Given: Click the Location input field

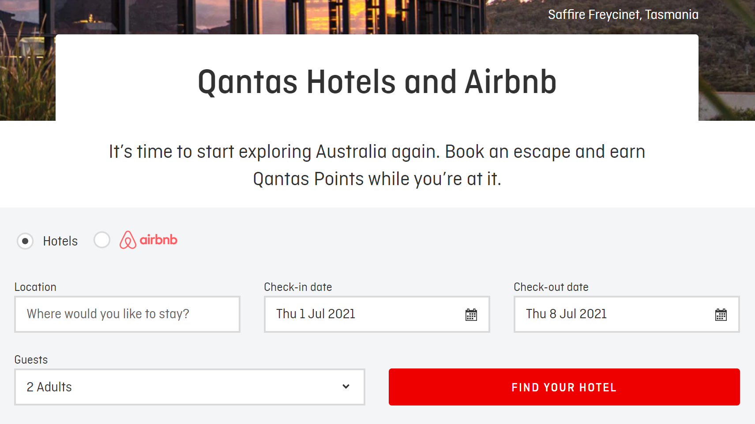Looking at the screenshot, I should coord(127,314).
